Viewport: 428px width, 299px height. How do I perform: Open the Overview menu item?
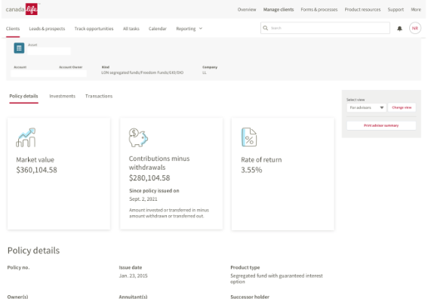pyautogui.click(x=247, y=10)
